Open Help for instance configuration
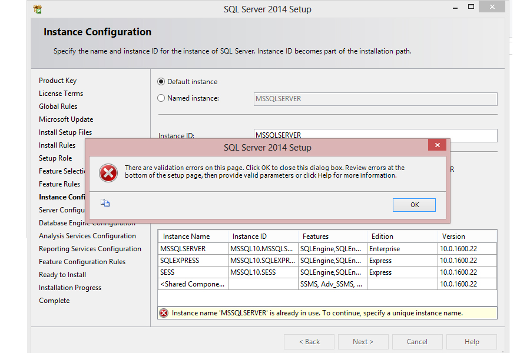530x353 pixels. [x=472, y=342]
